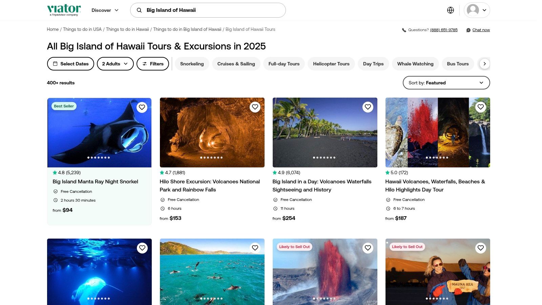Heart the Big Island in a Day tour
This screenshot has width=542, height=305.
368,107
